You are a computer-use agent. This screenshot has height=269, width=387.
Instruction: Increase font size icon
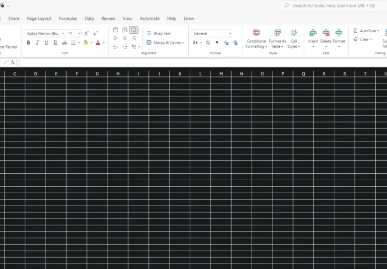[87, 33]
